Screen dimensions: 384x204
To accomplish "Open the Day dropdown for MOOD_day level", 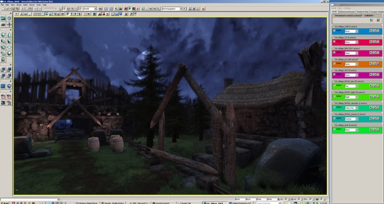I will coord(351,86).
